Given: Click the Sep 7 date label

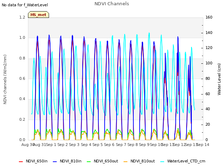Looking at the screenshot, I should click(x=121, y=145).
